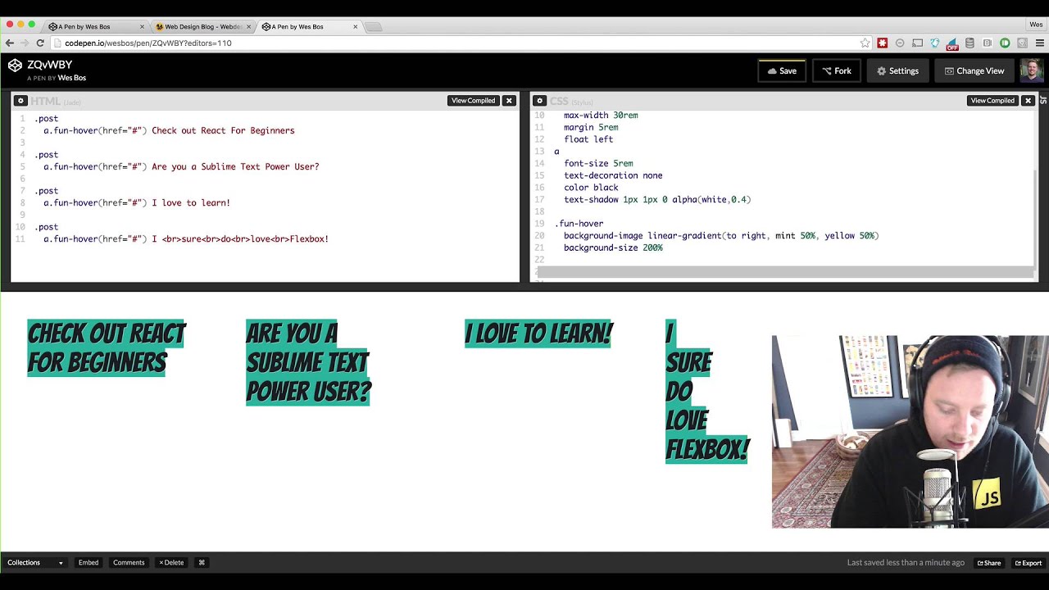This screenshot has width=1049, height=590.
Task: Click the Wes Bos author link
Action: click(71, 78)
